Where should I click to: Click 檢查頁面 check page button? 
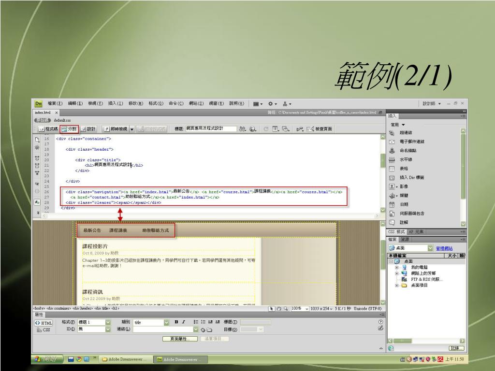(320, 129)
